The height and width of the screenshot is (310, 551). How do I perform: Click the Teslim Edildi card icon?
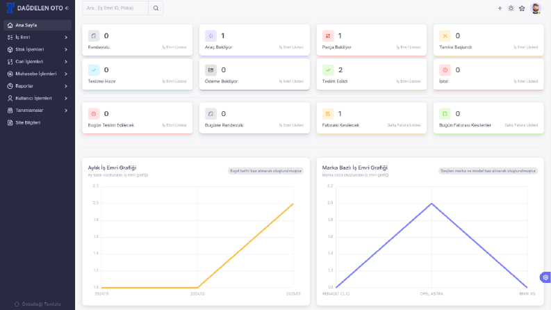328,70
